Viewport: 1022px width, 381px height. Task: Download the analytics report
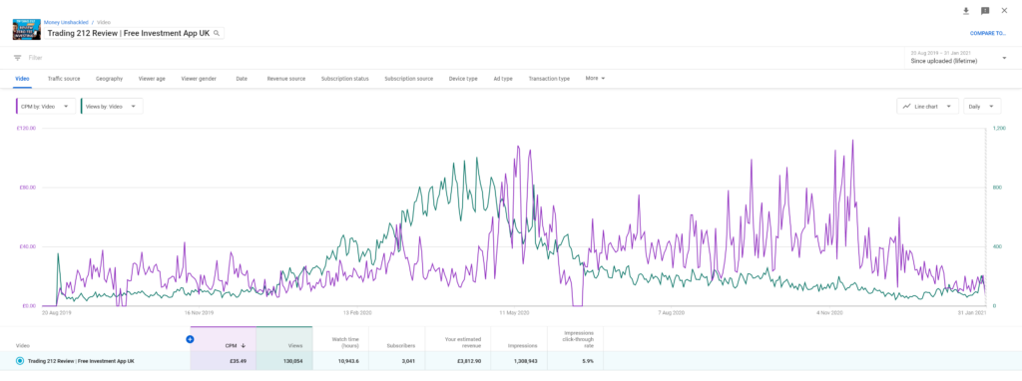coord(966,10)
